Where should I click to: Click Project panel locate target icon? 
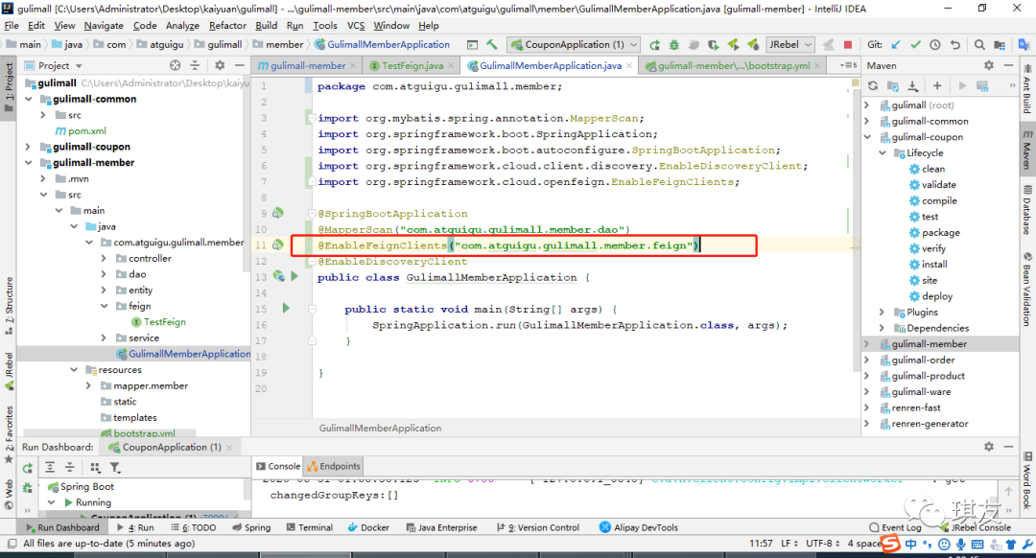coord(176,65)
